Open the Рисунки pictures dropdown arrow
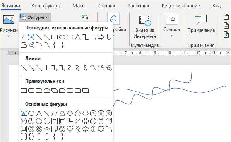 (9, 36)
